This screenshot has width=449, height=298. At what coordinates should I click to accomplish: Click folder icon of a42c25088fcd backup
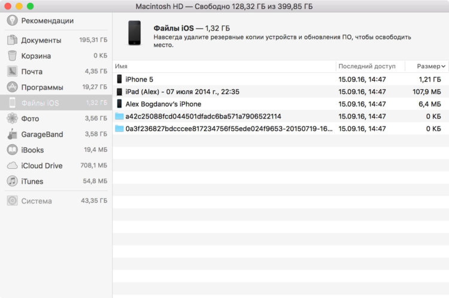pos(119,116)
